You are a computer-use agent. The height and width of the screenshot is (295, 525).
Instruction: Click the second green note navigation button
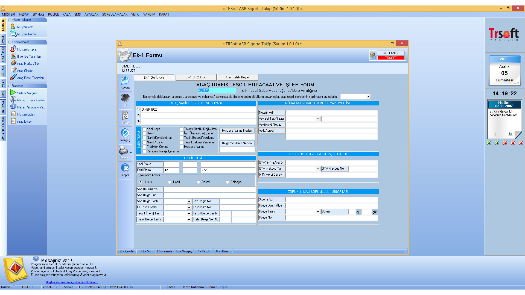[497, 143]
